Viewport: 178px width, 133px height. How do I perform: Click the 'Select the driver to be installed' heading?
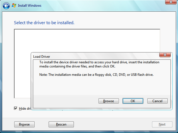tap(44, 23)
